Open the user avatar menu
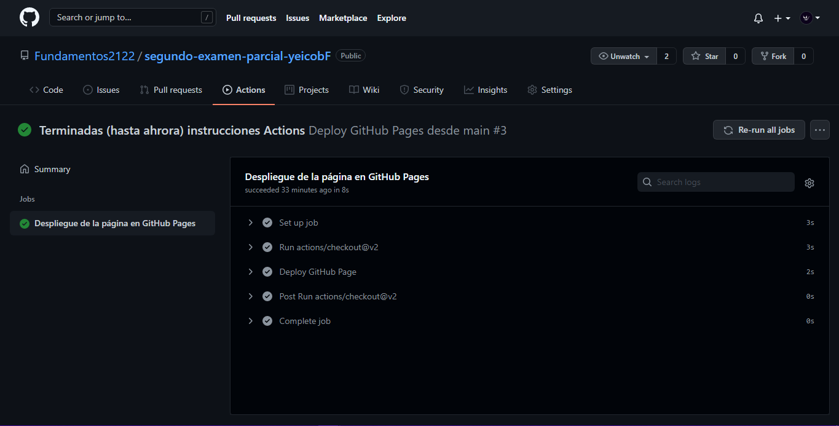Viewport: 839px width, 426px height. [810, 18]
